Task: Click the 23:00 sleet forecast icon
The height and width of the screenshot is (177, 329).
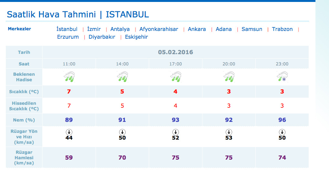Action: coord(282,77)
